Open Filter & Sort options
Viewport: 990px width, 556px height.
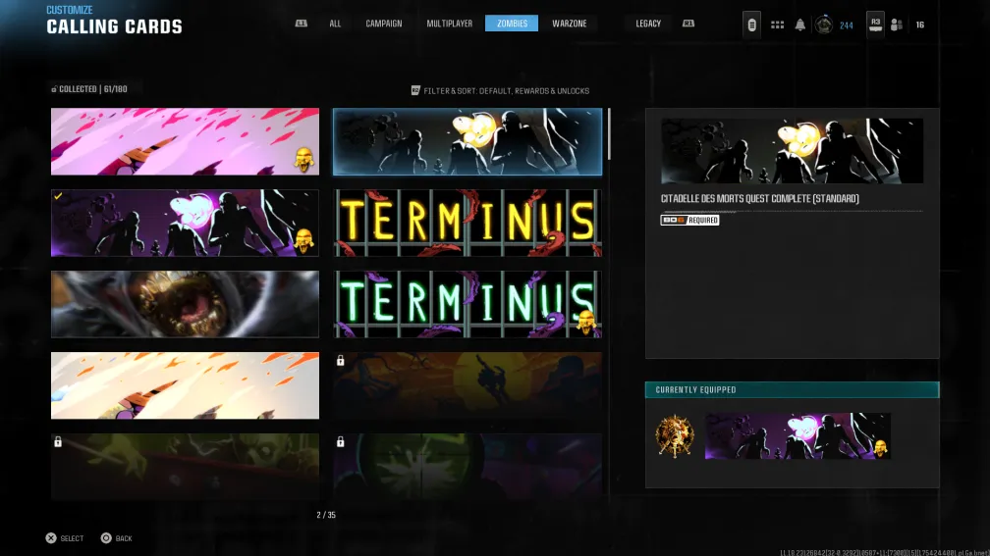[x=500, y=91]
